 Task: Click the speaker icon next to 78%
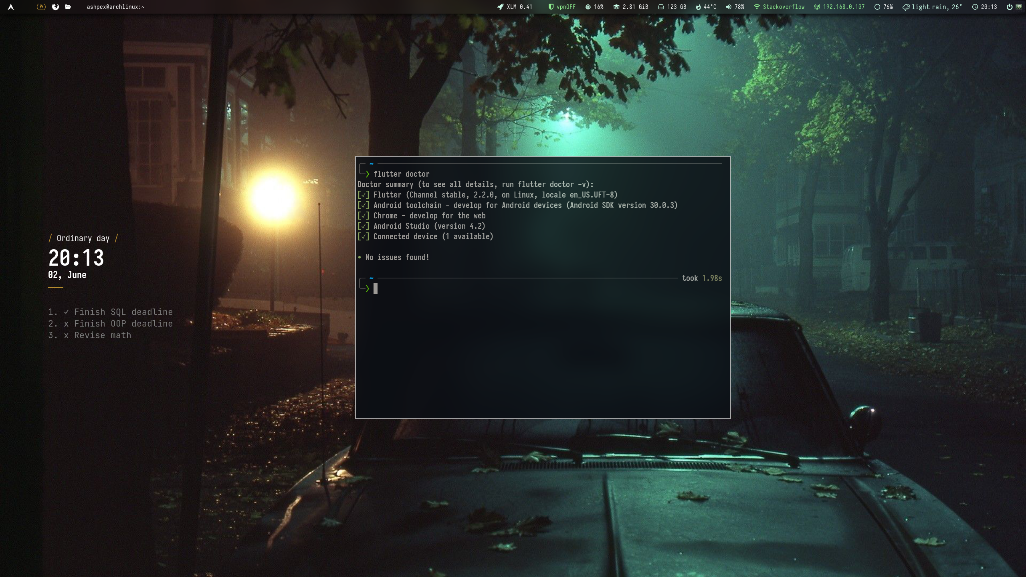click(x=729, y=7)
